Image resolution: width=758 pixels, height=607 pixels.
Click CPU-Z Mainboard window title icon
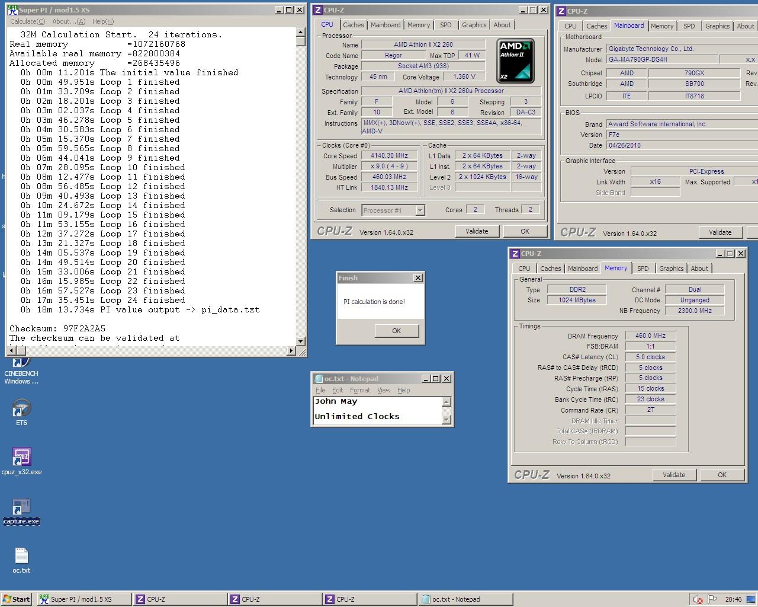click(561, 11)
